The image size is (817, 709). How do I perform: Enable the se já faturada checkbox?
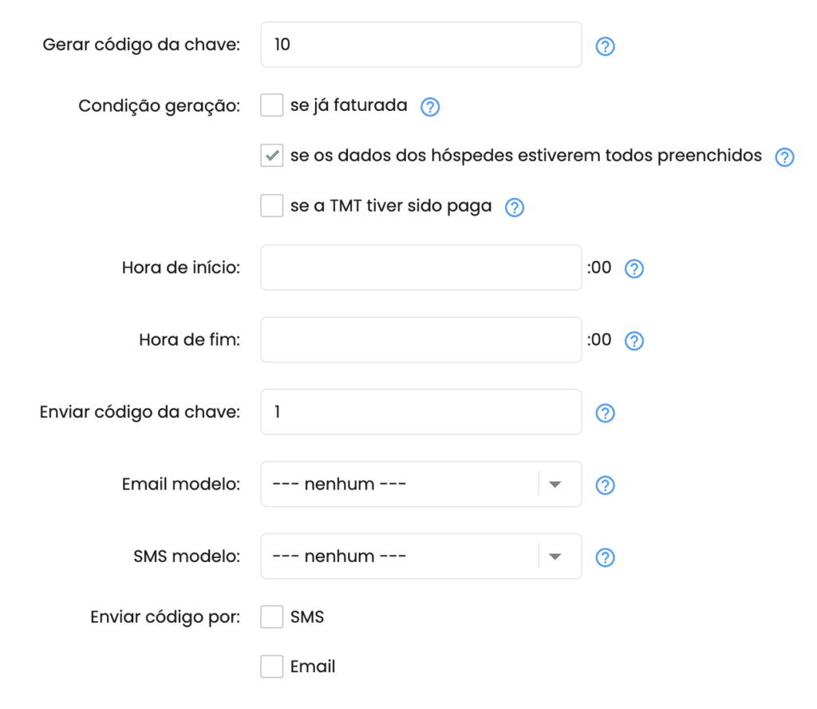pyautogui.click(x=272, y=105)
